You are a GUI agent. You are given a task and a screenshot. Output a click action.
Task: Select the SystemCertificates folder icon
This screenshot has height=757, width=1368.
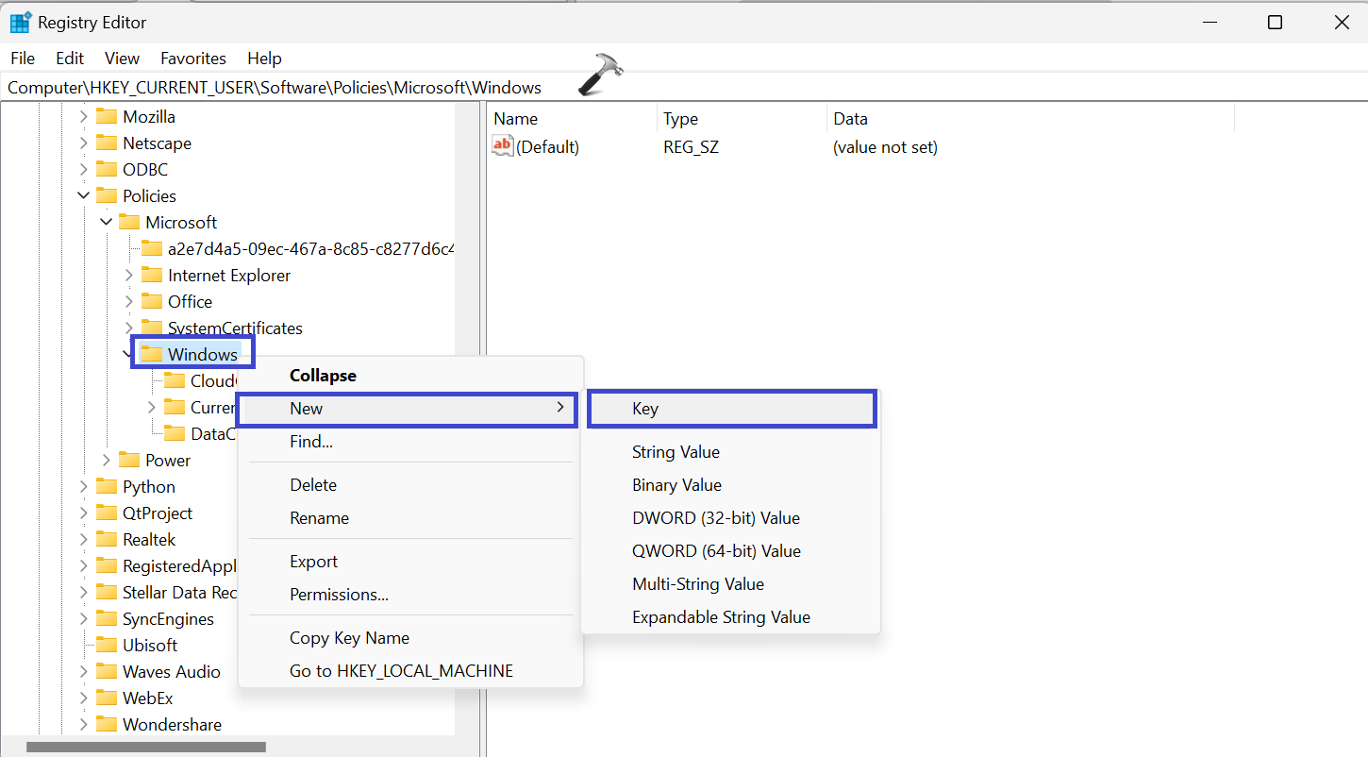(152, 328)
